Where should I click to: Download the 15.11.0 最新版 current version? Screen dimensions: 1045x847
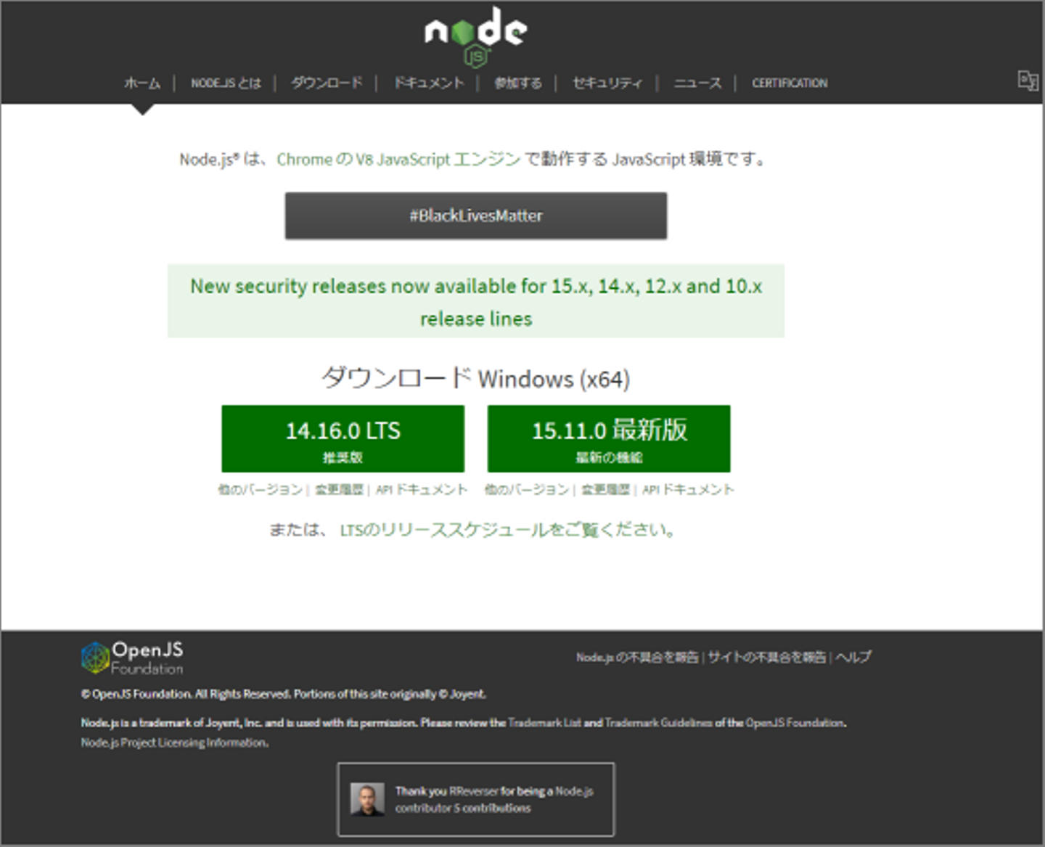click(609, 439)
